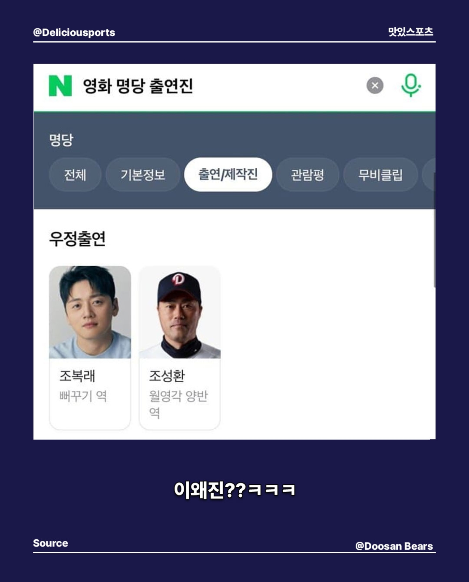Image resolution: width=469 pixels, height=582 pixels.
Task: Click the 조성환 name link
Action: point(167,376)
